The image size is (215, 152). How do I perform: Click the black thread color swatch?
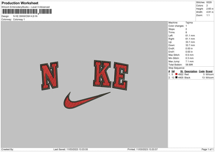point(176,77)
